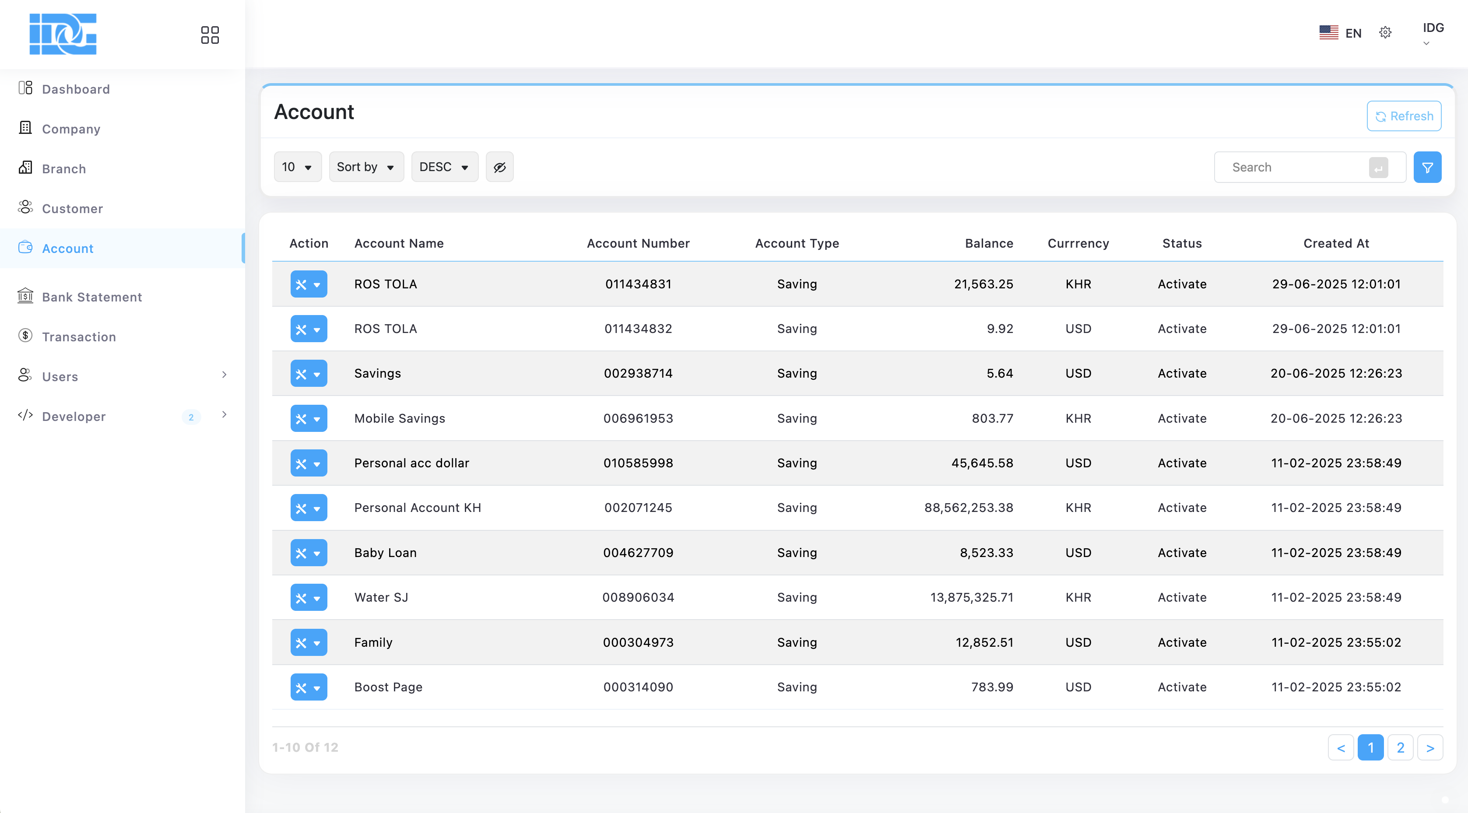Image resolution: width=1468 pixels, height=813 pixels.
Task: Open the Sort by dropdown
Action: coord(366,167)
